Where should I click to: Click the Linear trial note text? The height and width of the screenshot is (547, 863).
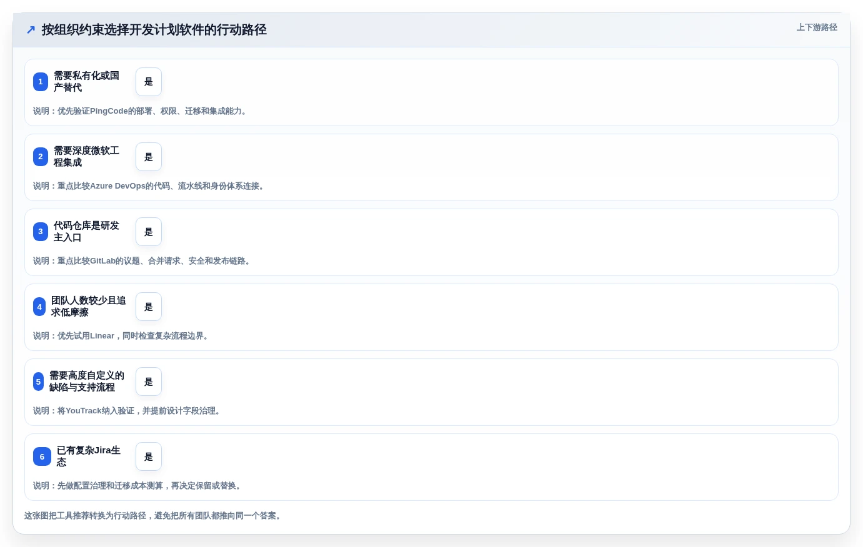[122, 336]
